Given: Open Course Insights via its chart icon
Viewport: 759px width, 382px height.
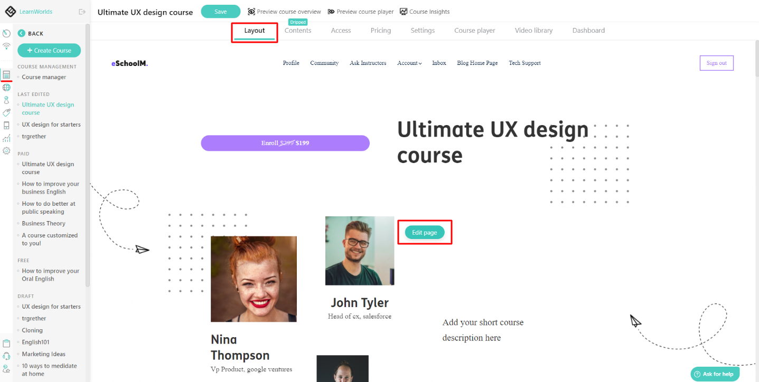Looking at the screenshot, I should (x=403, y=11).
